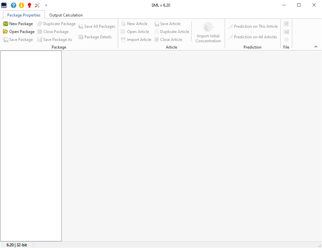Create a New Package
This screenshot has width=322, height=248.
pyautogui.click(x=18, y=24)
